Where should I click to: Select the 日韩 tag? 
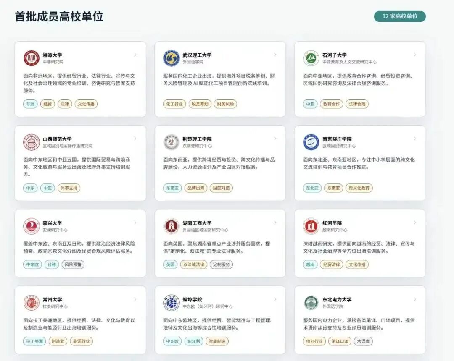pos(52,264)
